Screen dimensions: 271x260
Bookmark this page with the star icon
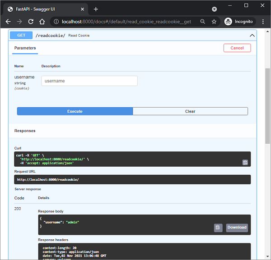[x=214, y=21]
